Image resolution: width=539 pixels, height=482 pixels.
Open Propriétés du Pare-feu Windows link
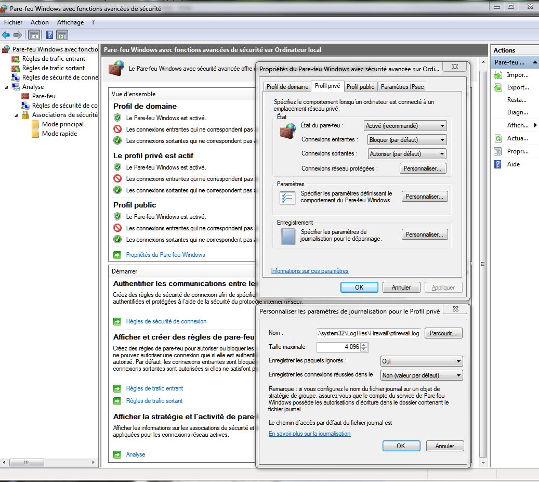tap(165, 255)
